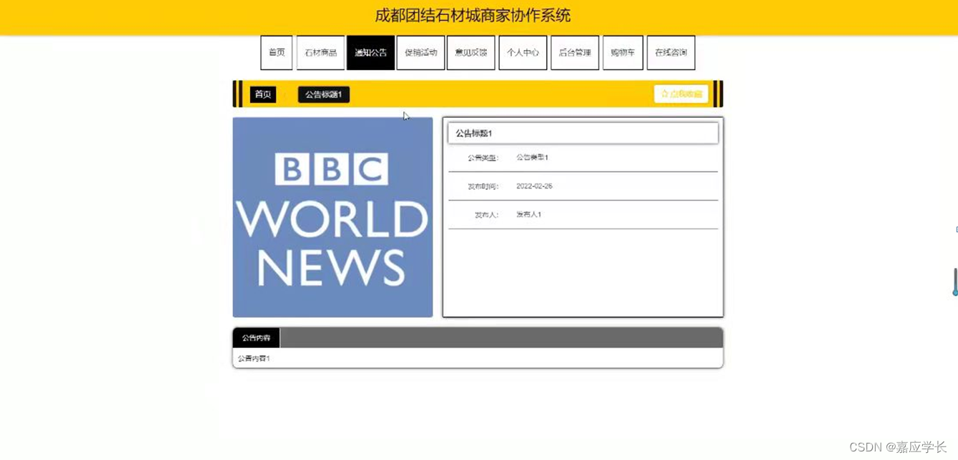Click the 公告内容1 body text
Viewport: 958px width, 460px height.
[254, 359]
